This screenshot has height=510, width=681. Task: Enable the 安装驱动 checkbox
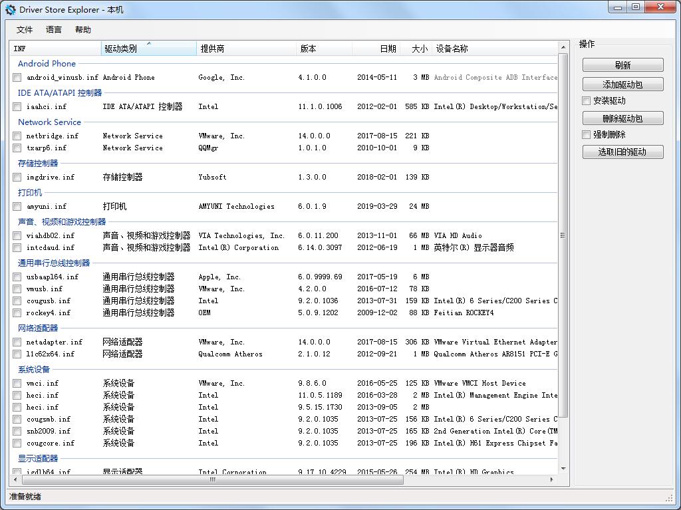point(585,102)
